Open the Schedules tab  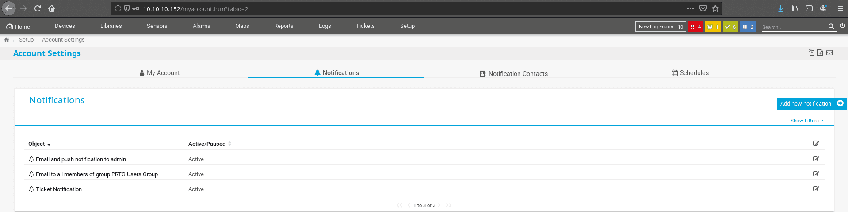coord(690,73)
